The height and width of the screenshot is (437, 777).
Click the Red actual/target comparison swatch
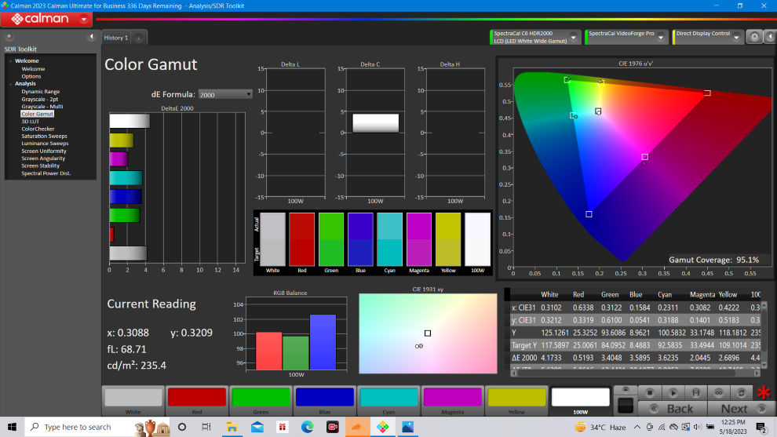click(302, 240)
